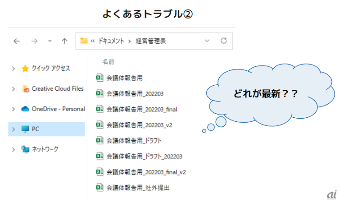Select the file 会議体報告用_ドラフト_202203
The height and width of the screenshot is (203, 340).
point(145,156)
